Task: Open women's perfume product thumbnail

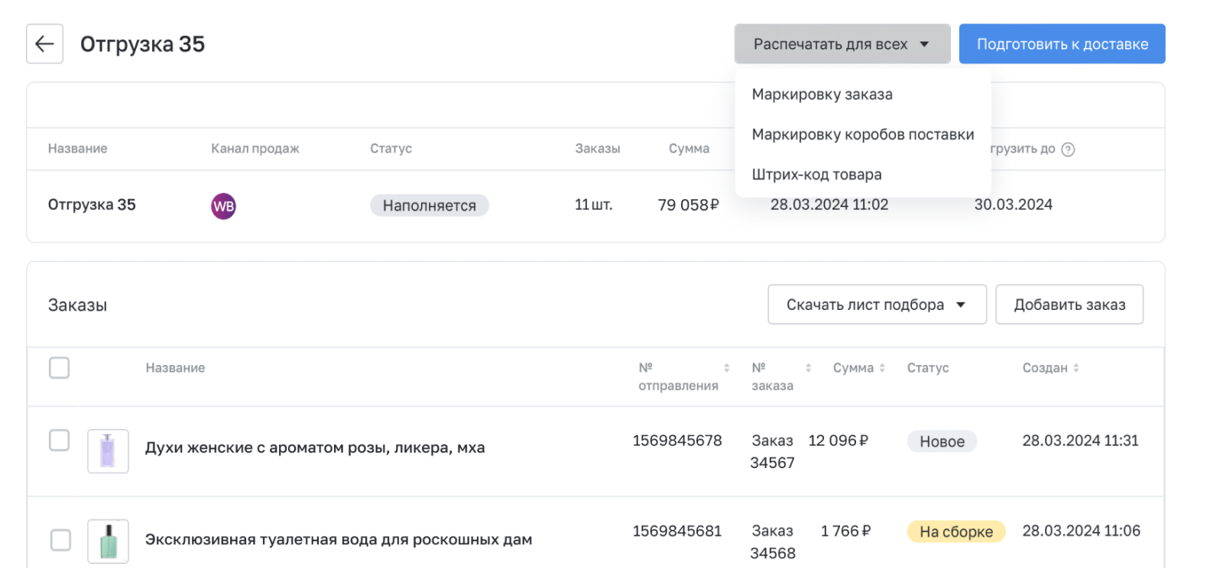Action: pos(108,450)
